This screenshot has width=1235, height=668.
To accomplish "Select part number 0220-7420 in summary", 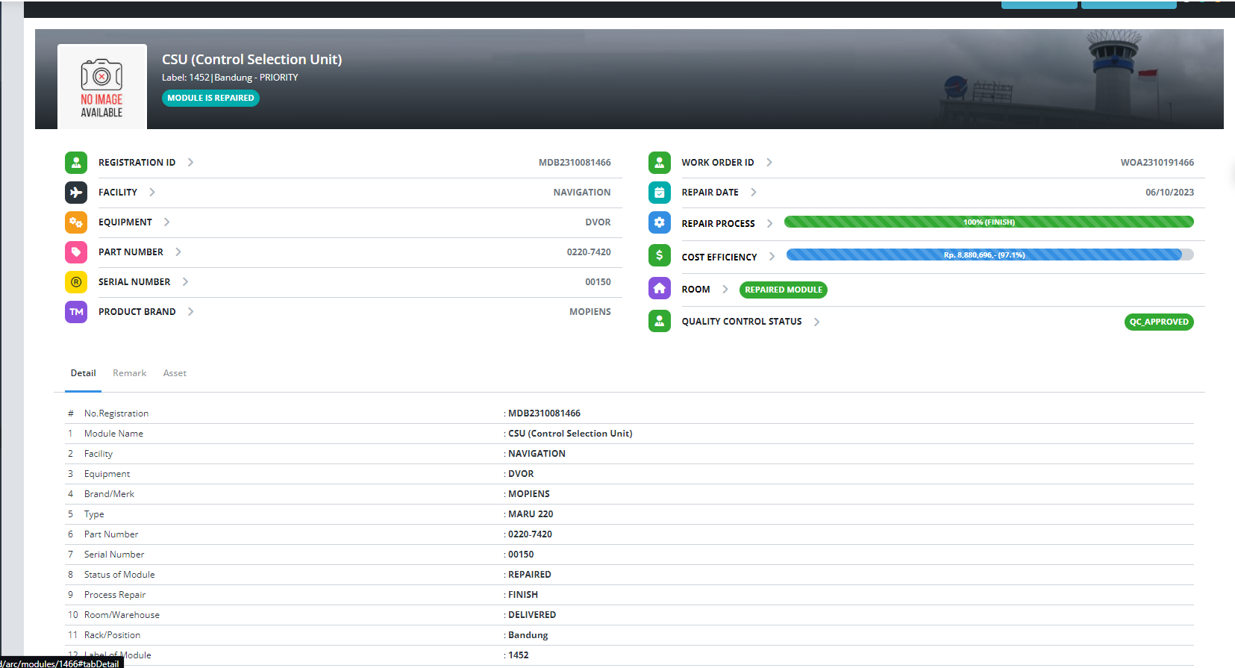I will pyautogui.click(x=589, y=252).
